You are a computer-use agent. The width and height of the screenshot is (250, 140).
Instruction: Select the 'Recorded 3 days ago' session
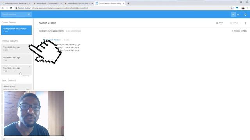click(x=16, y=59)
